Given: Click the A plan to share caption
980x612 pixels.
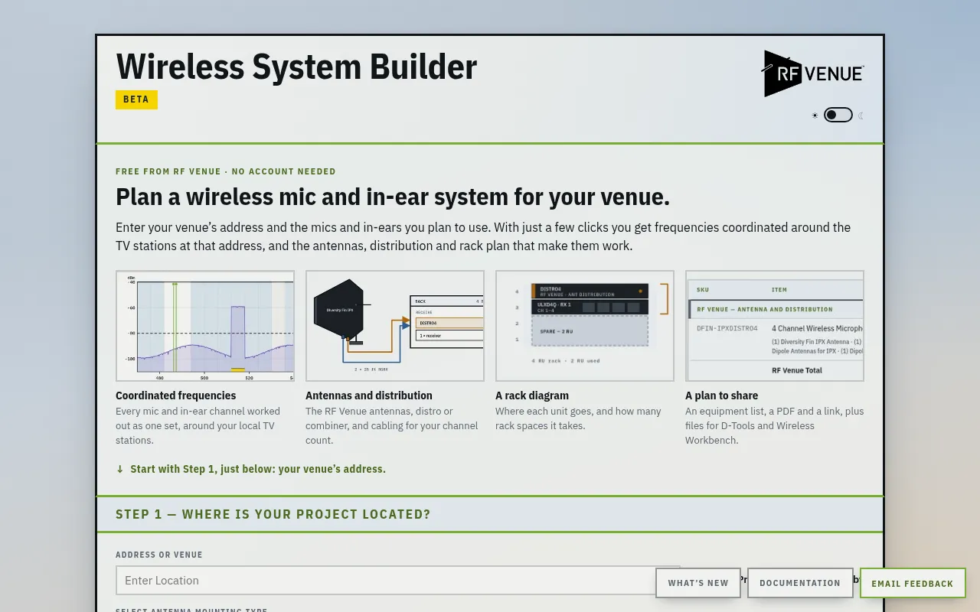Looking at the screenshot, I should (722, 396).
